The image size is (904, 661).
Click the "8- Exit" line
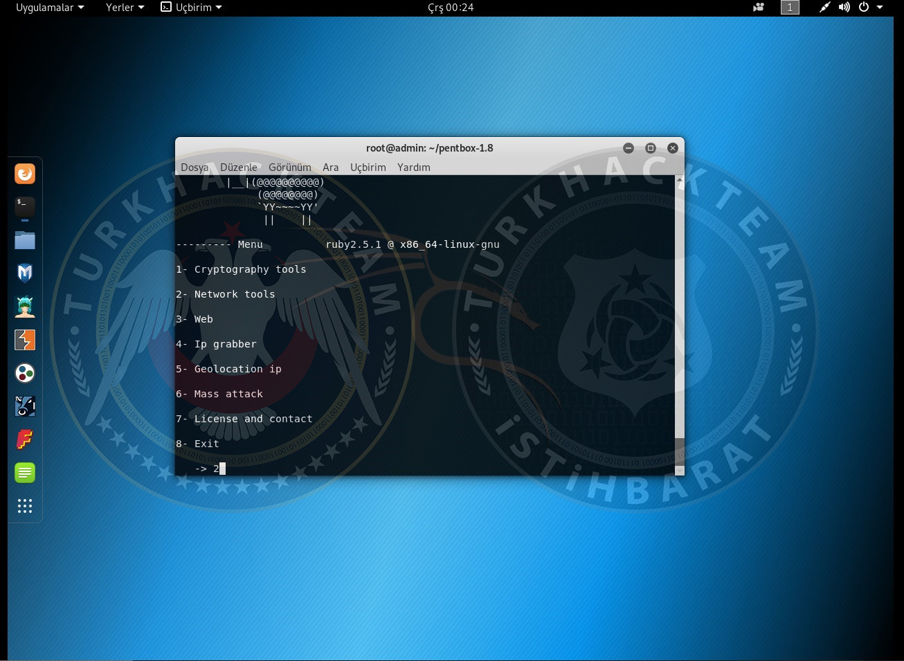[197, 444]
